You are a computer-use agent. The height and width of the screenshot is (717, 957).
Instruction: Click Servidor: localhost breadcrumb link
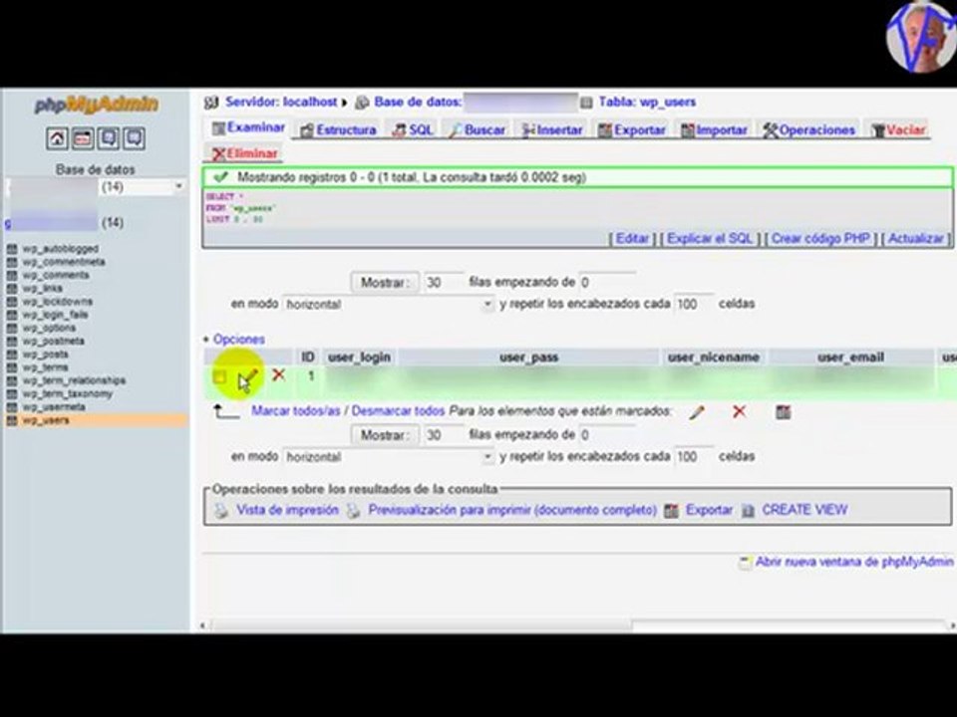click(x=281, y=102)
